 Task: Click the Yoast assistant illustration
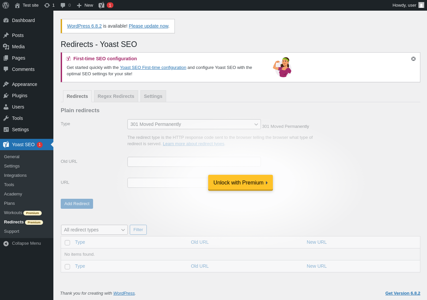point(282,67)
